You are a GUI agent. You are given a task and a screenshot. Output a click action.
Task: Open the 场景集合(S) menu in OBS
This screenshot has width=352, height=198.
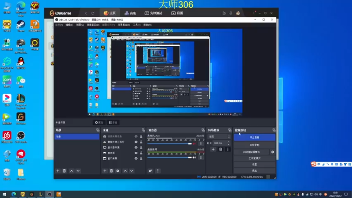point(124,25)
